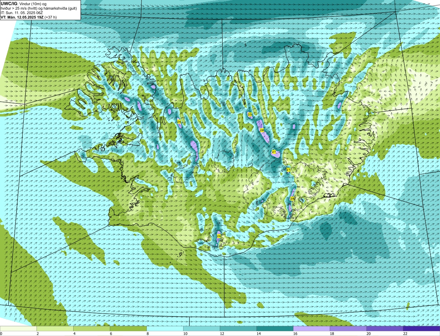Click the legend tick label '0'
The height and width of the screenshot is (336, 440).
(1, 334)
